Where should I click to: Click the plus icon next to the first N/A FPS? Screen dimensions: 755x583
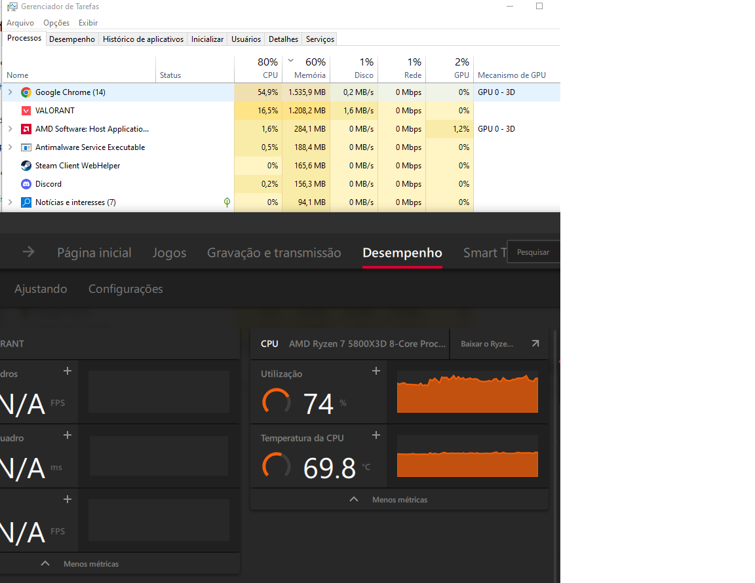click(68, 371)
